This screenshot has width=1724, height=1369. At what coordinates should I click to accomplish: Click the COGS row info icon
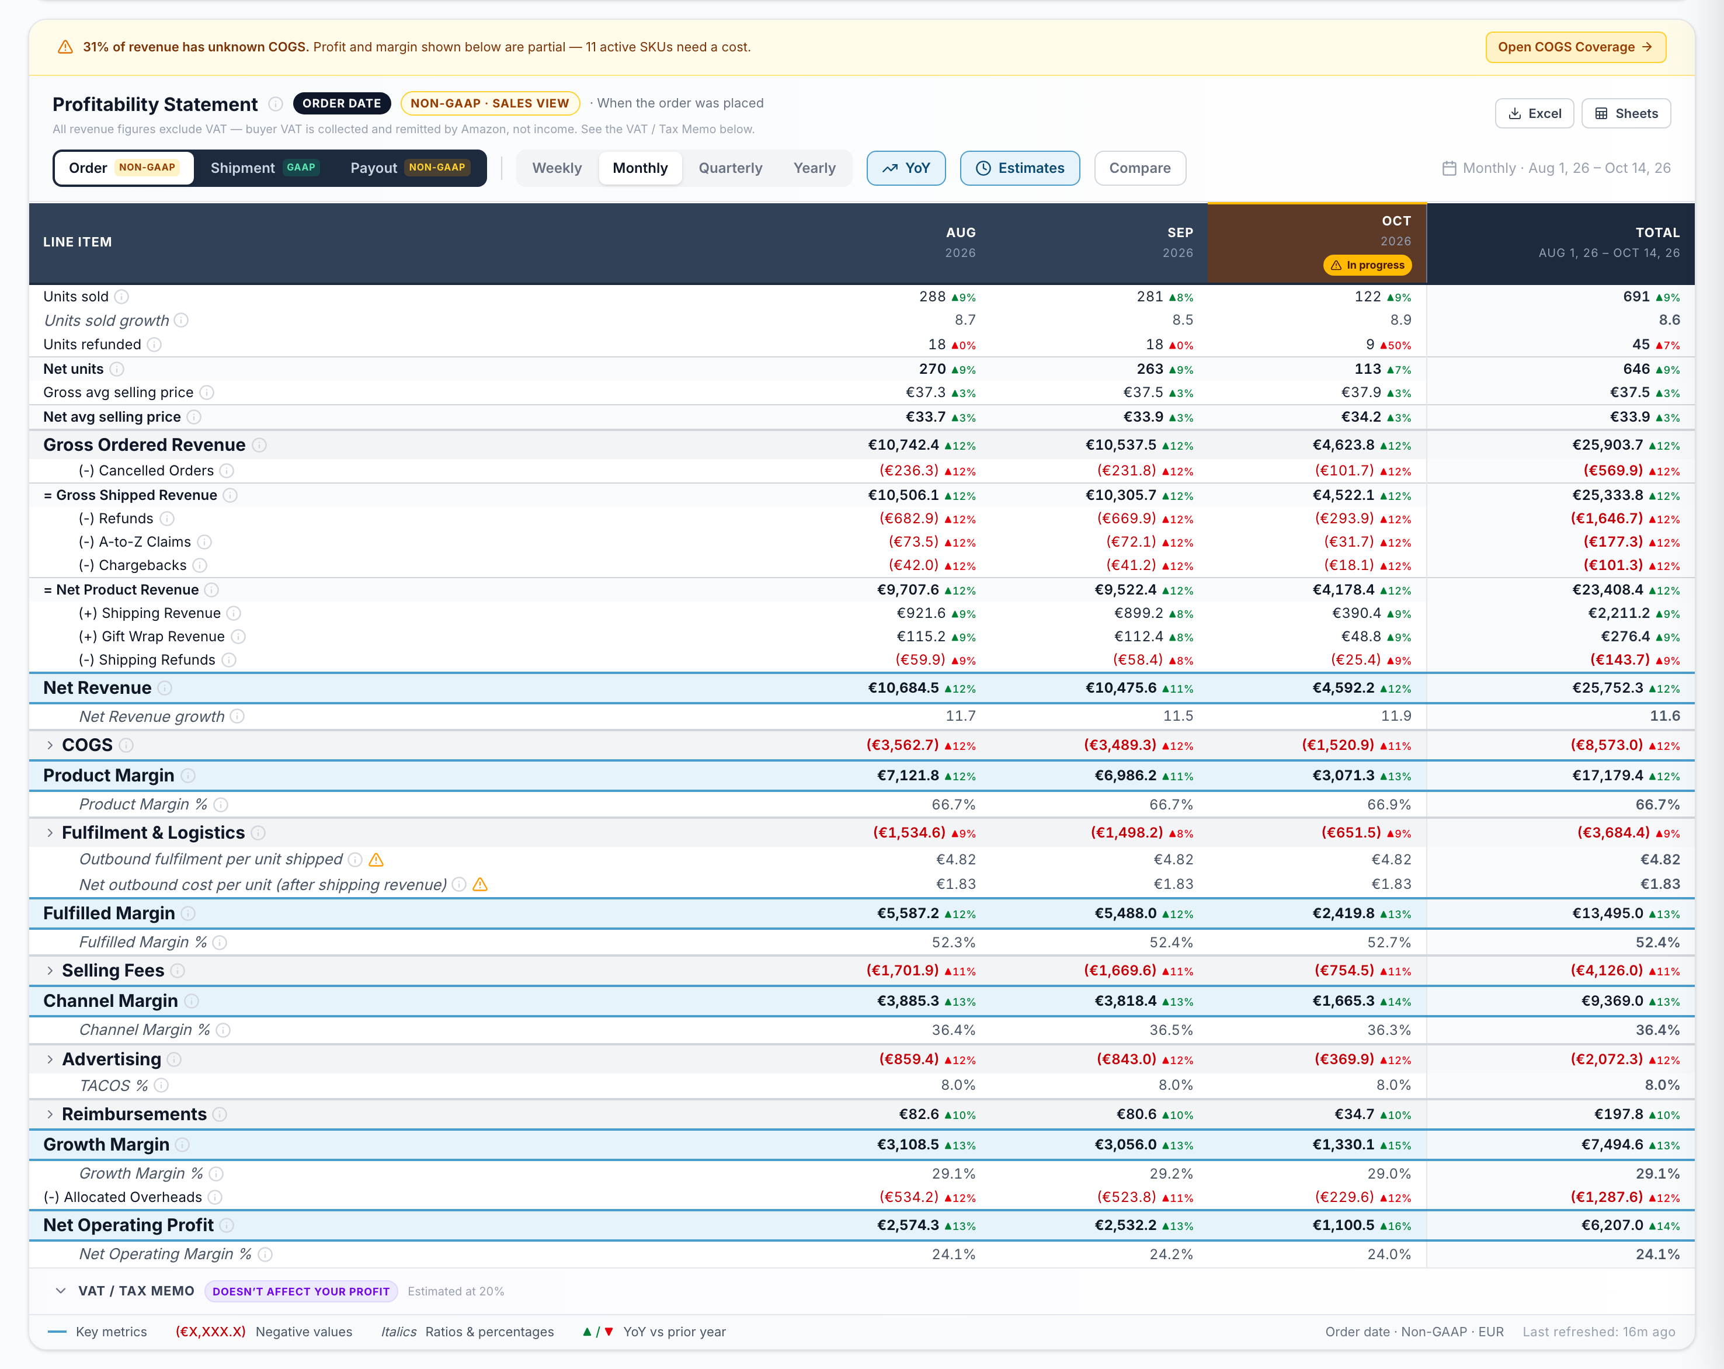tap(126, 745)
